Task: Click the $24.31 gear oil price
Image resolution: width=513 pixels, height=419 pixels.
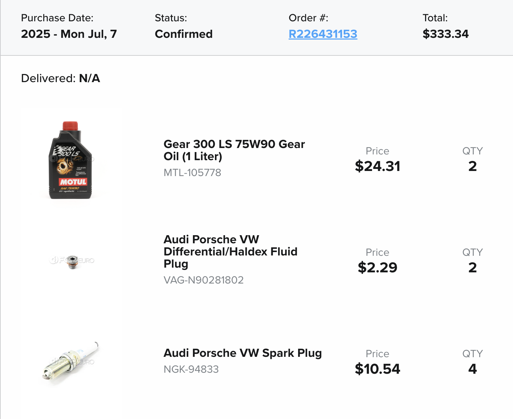Action: 377,166
